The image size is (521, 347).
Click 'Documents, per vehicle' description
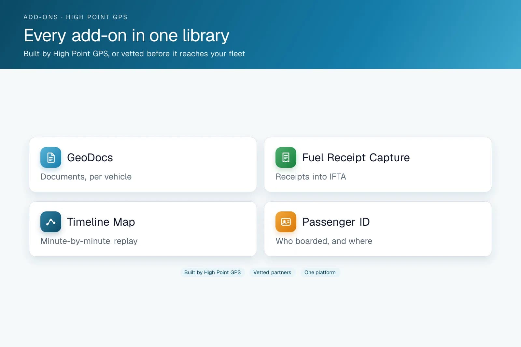(86, 177)
